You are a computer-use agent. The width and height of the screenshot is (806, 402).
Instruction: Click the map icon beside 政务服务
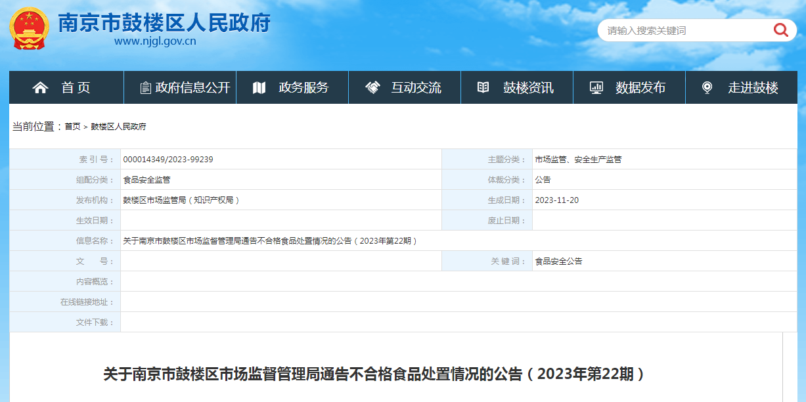[259, 87]
